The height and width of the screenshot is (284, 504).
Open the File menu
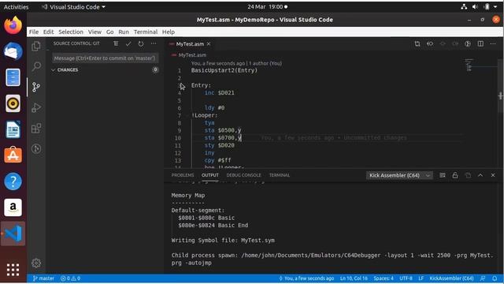34,32
